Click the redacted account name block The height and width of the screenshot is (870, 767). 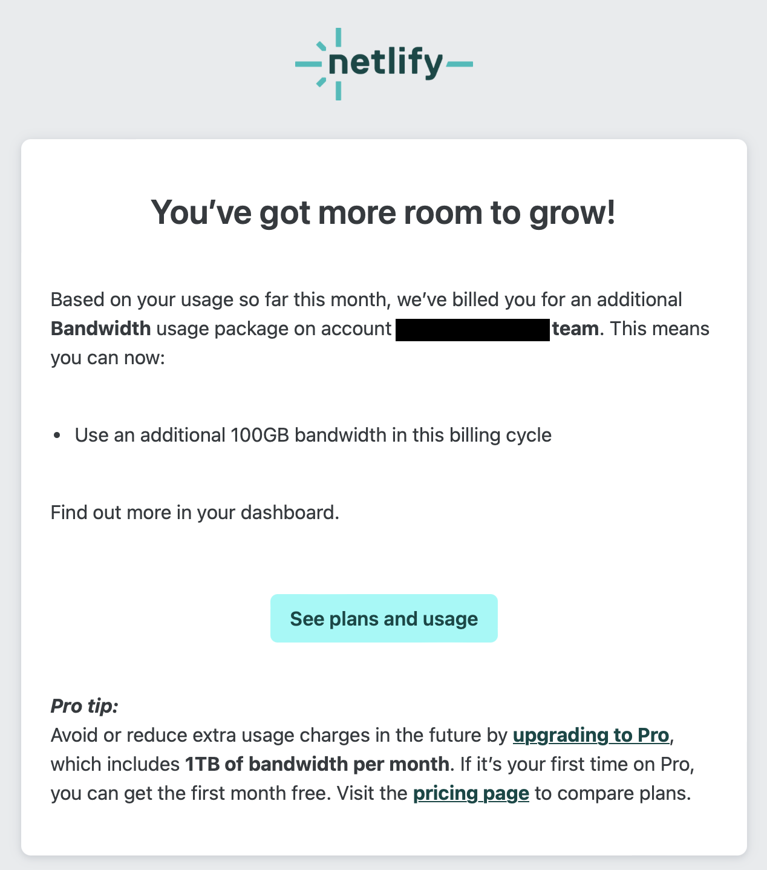(473, 330)
